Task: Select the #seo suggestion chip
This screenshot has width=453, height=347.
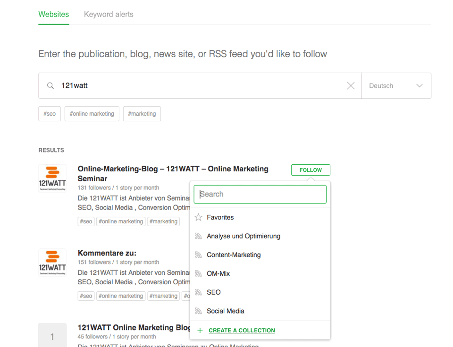Action: 49,114
